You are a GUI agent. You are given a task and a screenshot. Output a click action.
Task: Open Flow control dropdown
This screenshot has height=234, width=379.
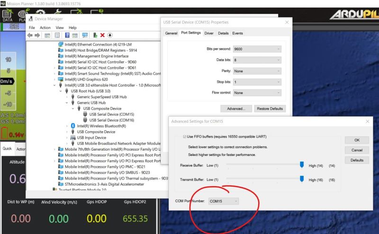tap(257, 93)
